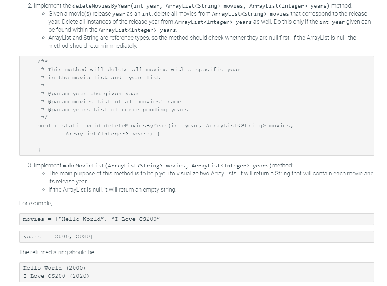This screenshot has height=286, width=387.
Task: Click the movies example code box
Action: (196, 219)
